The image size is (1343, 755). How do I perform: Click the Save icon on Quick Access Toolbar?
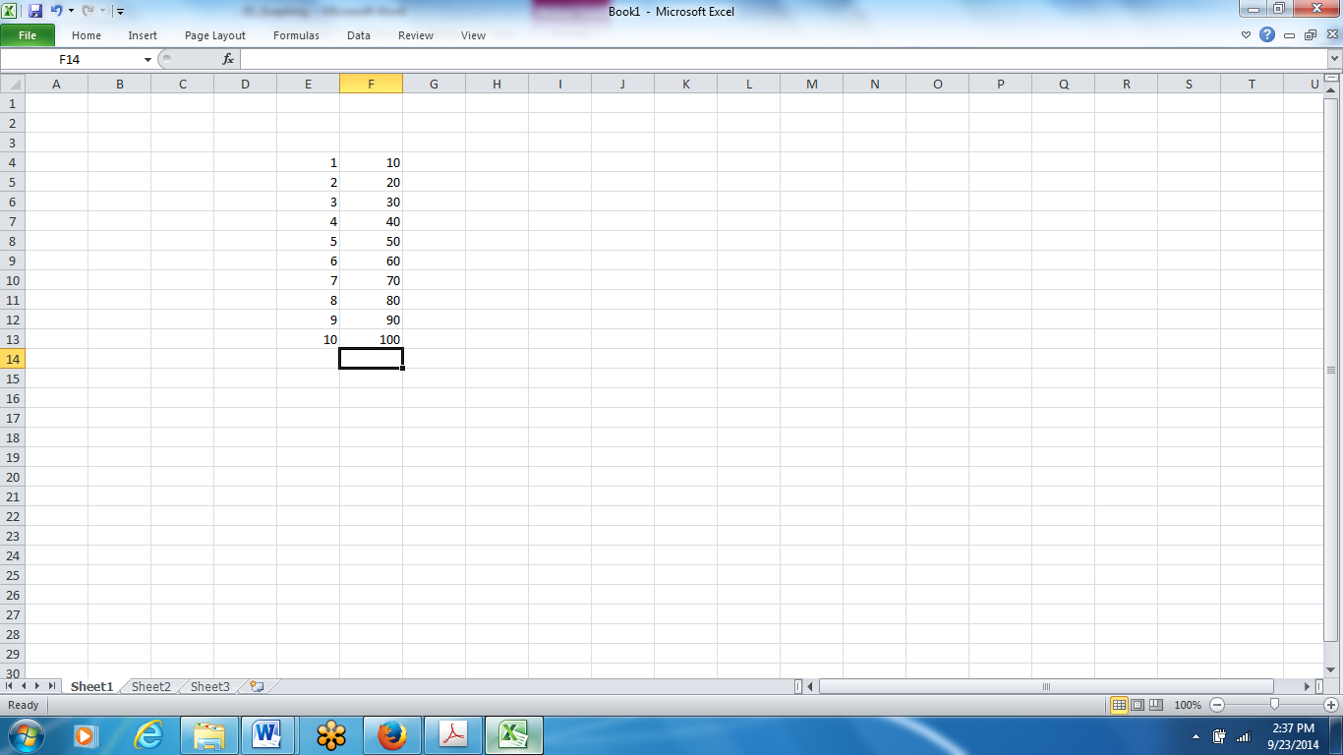tap(35, 11)
